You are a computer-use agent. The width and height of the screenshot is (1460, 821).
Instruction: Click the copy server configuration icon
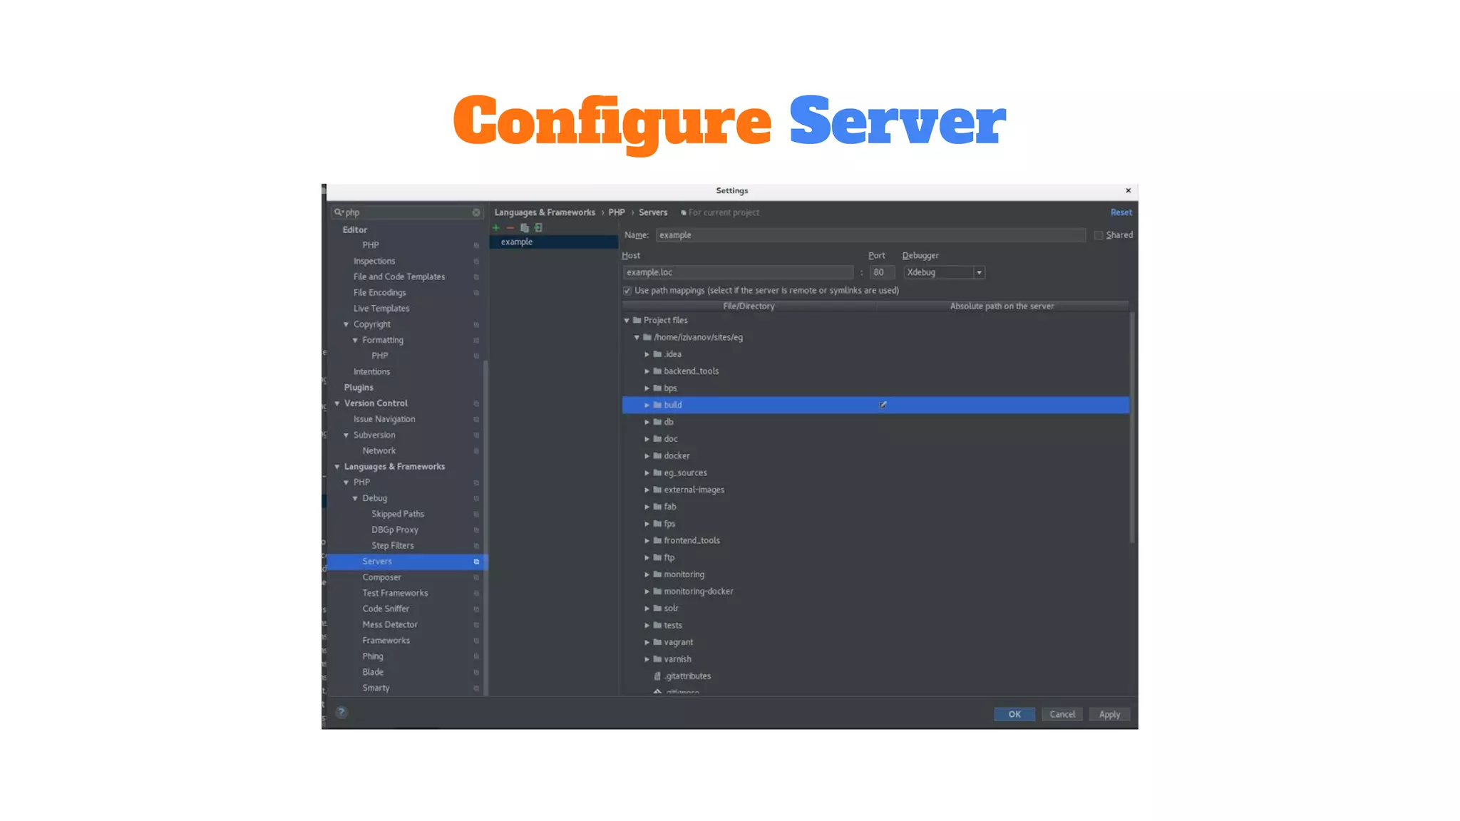tap(524, 228)
